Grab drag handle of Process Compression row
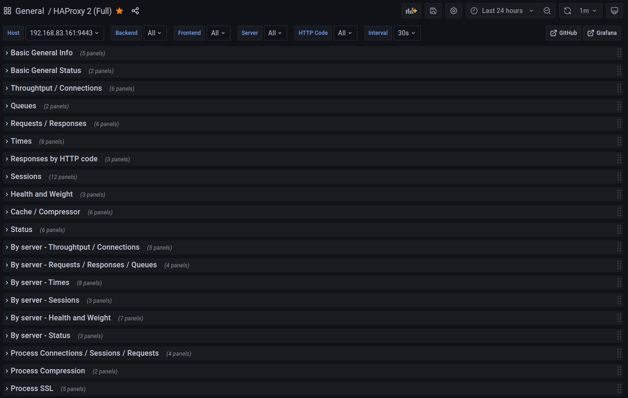 tap(619, 371)
